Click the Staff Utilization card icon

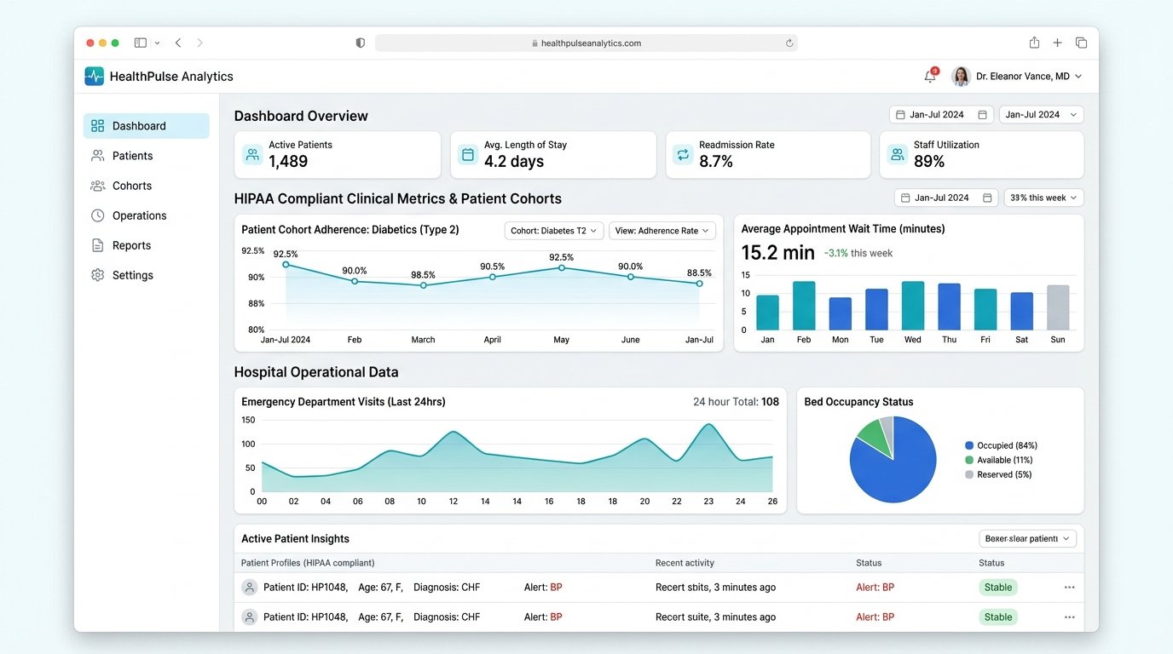coord(897,154)
